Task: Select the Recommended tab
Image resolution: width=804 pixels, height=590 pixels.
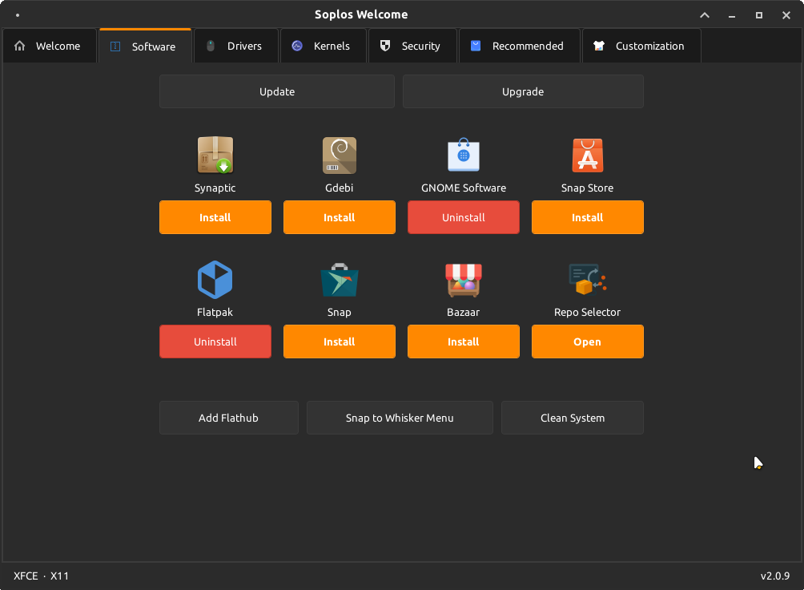Action: [520, 46]
